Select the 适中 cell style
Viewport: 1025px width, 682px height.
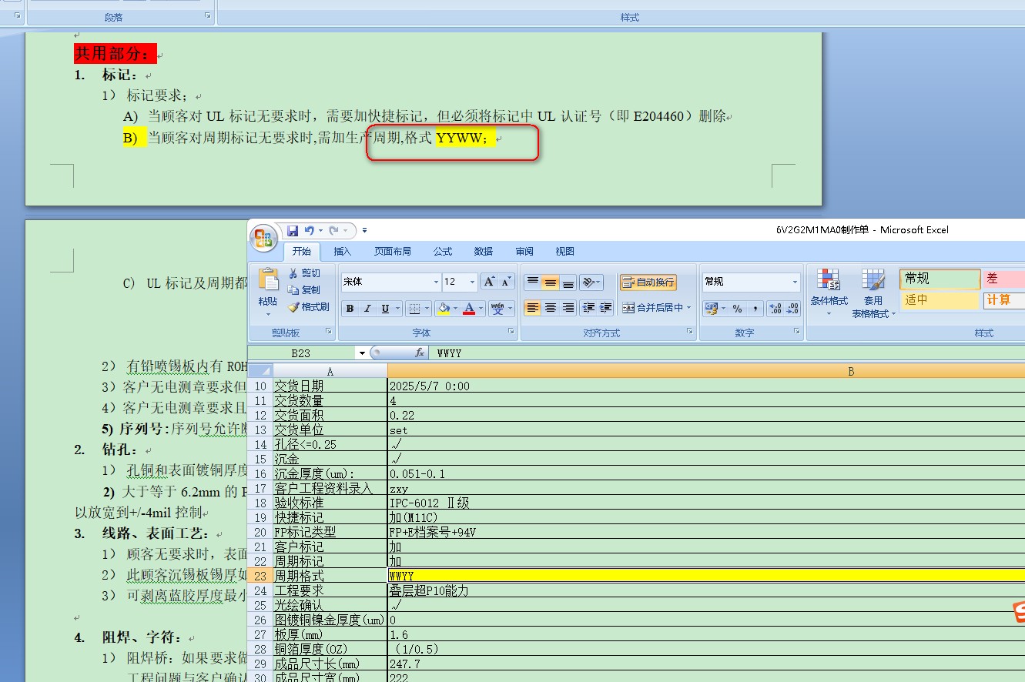coord(940,300)
